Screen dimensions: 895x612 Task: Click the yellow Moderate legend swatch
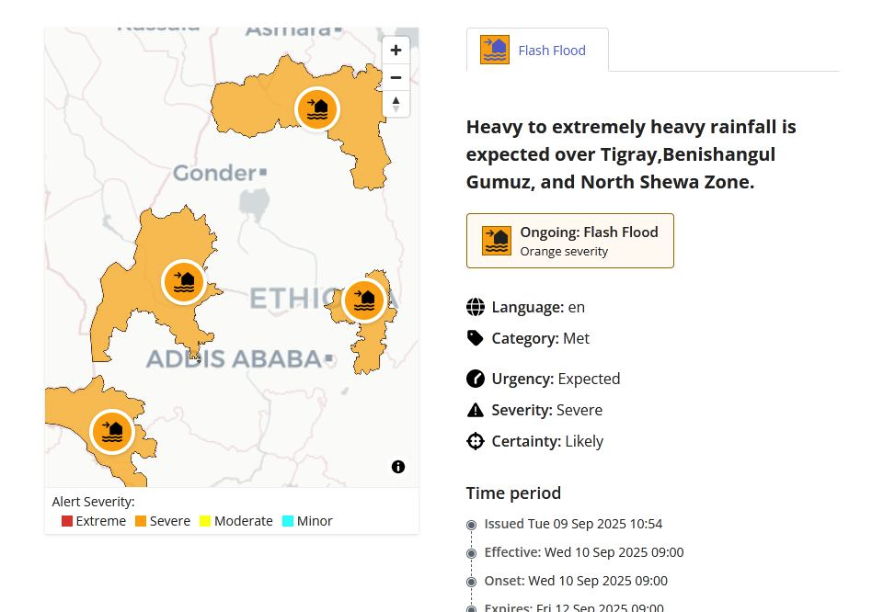205,521
